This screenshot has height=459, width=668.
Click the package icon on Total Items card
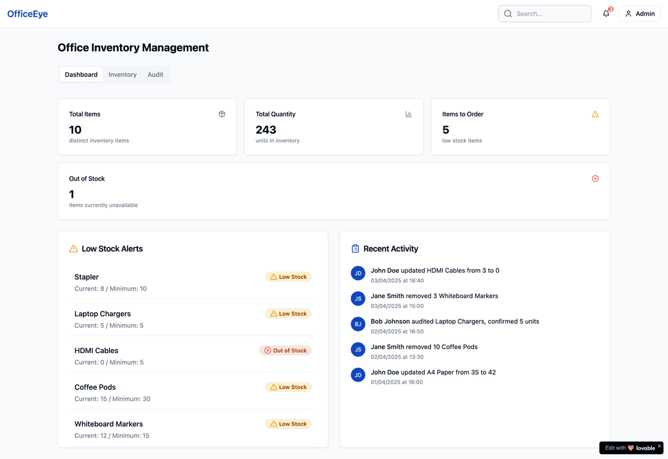[222, 114]
